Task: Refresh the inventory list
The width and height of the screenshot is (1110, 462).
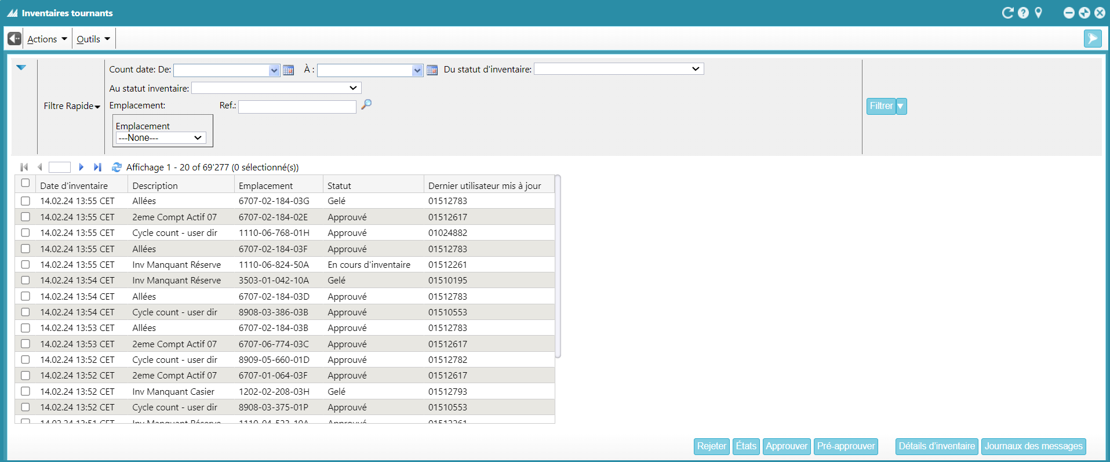Action: [117, 167]
